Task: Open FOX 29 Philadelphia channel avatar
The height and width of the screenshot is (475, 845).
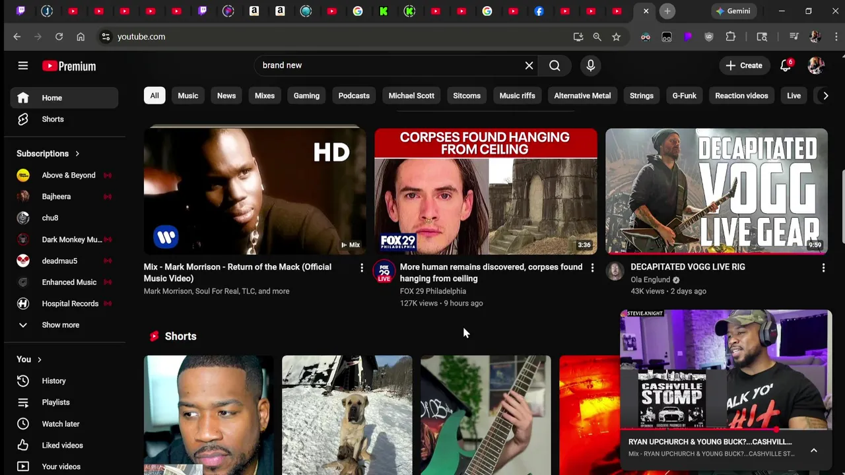Action: click(384, 272)
